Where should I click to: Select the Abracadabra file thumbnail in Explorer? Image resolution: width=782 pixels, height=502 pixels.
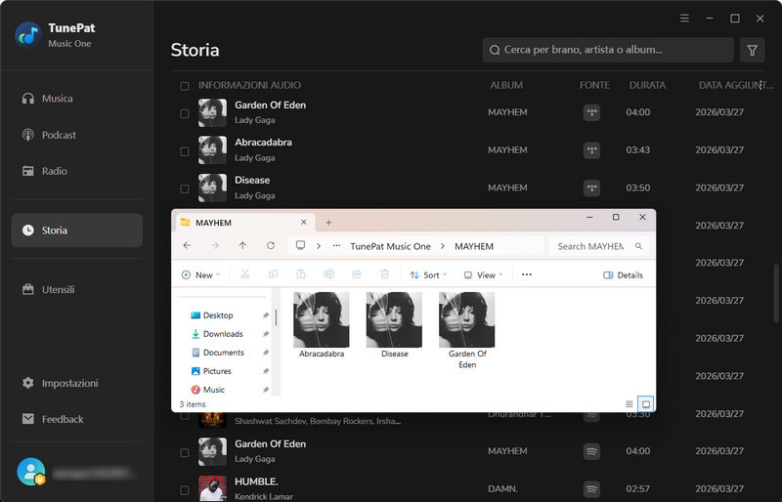point(322,320)
